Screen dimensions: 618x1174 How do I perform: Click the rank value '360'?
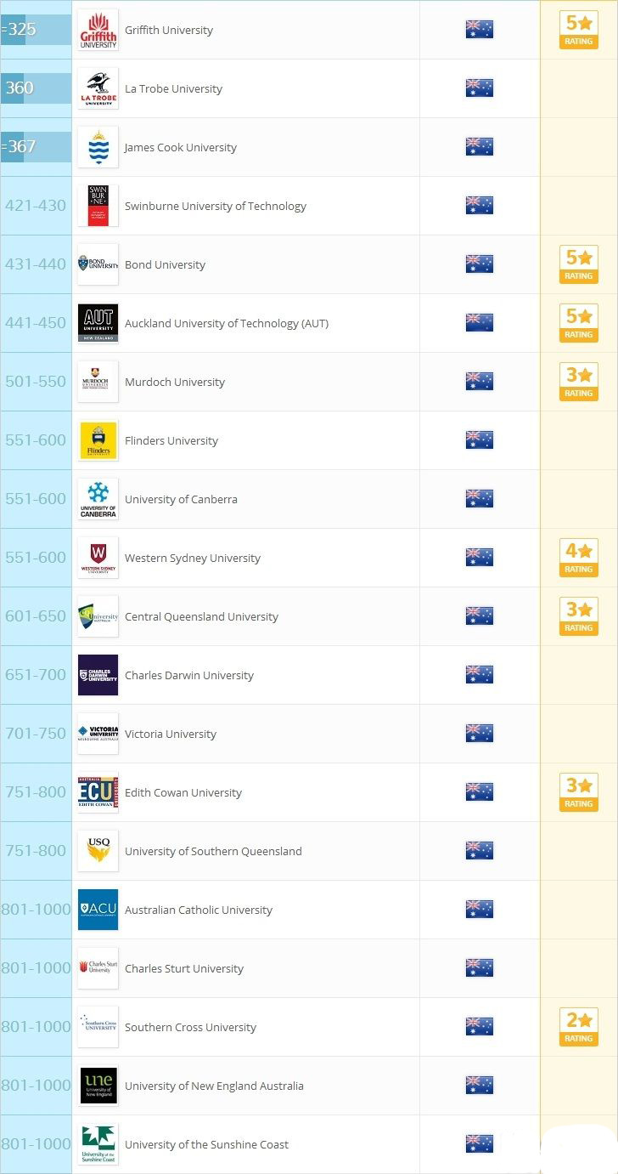tap(20, 88)
